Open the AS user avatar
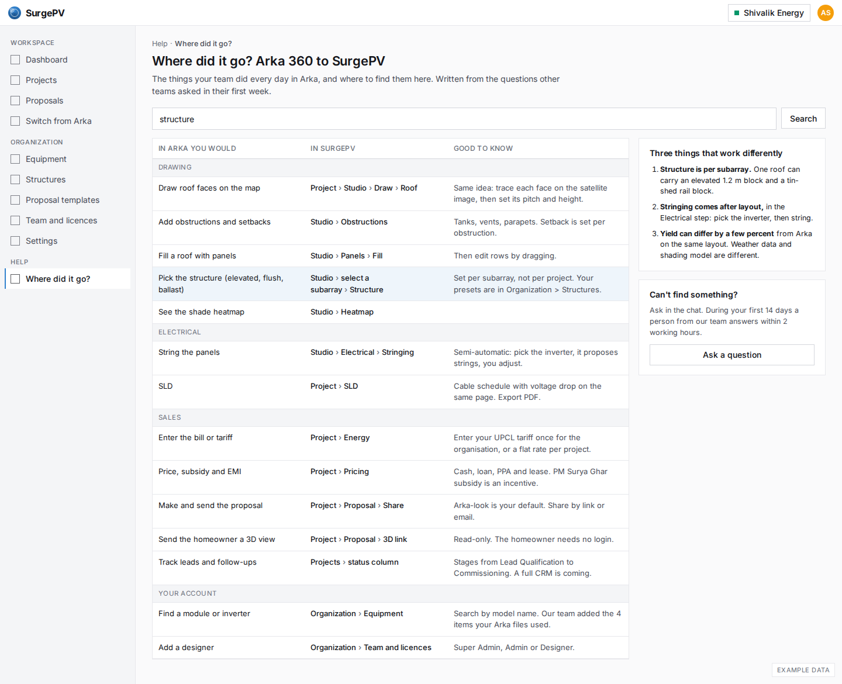 (826, 13)
